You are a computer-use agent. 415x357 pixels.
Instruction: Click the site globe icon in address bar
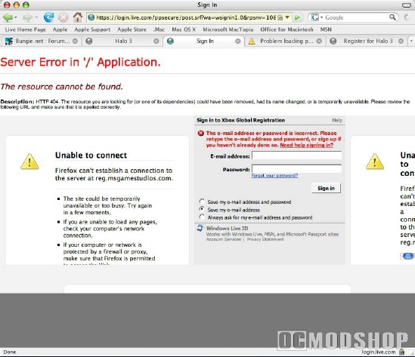(91, 17)
